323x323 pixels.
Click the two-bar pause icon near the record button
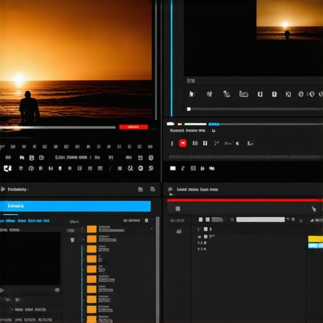click(205, 143)
